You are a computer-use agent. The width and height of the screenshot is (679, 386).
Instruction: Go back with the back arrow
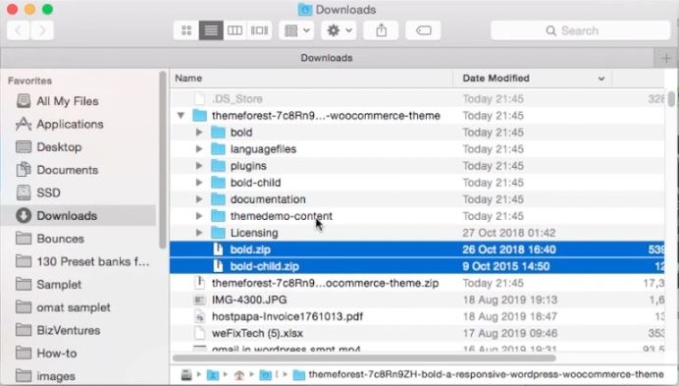pyautogui.click(x=19, y=30)
